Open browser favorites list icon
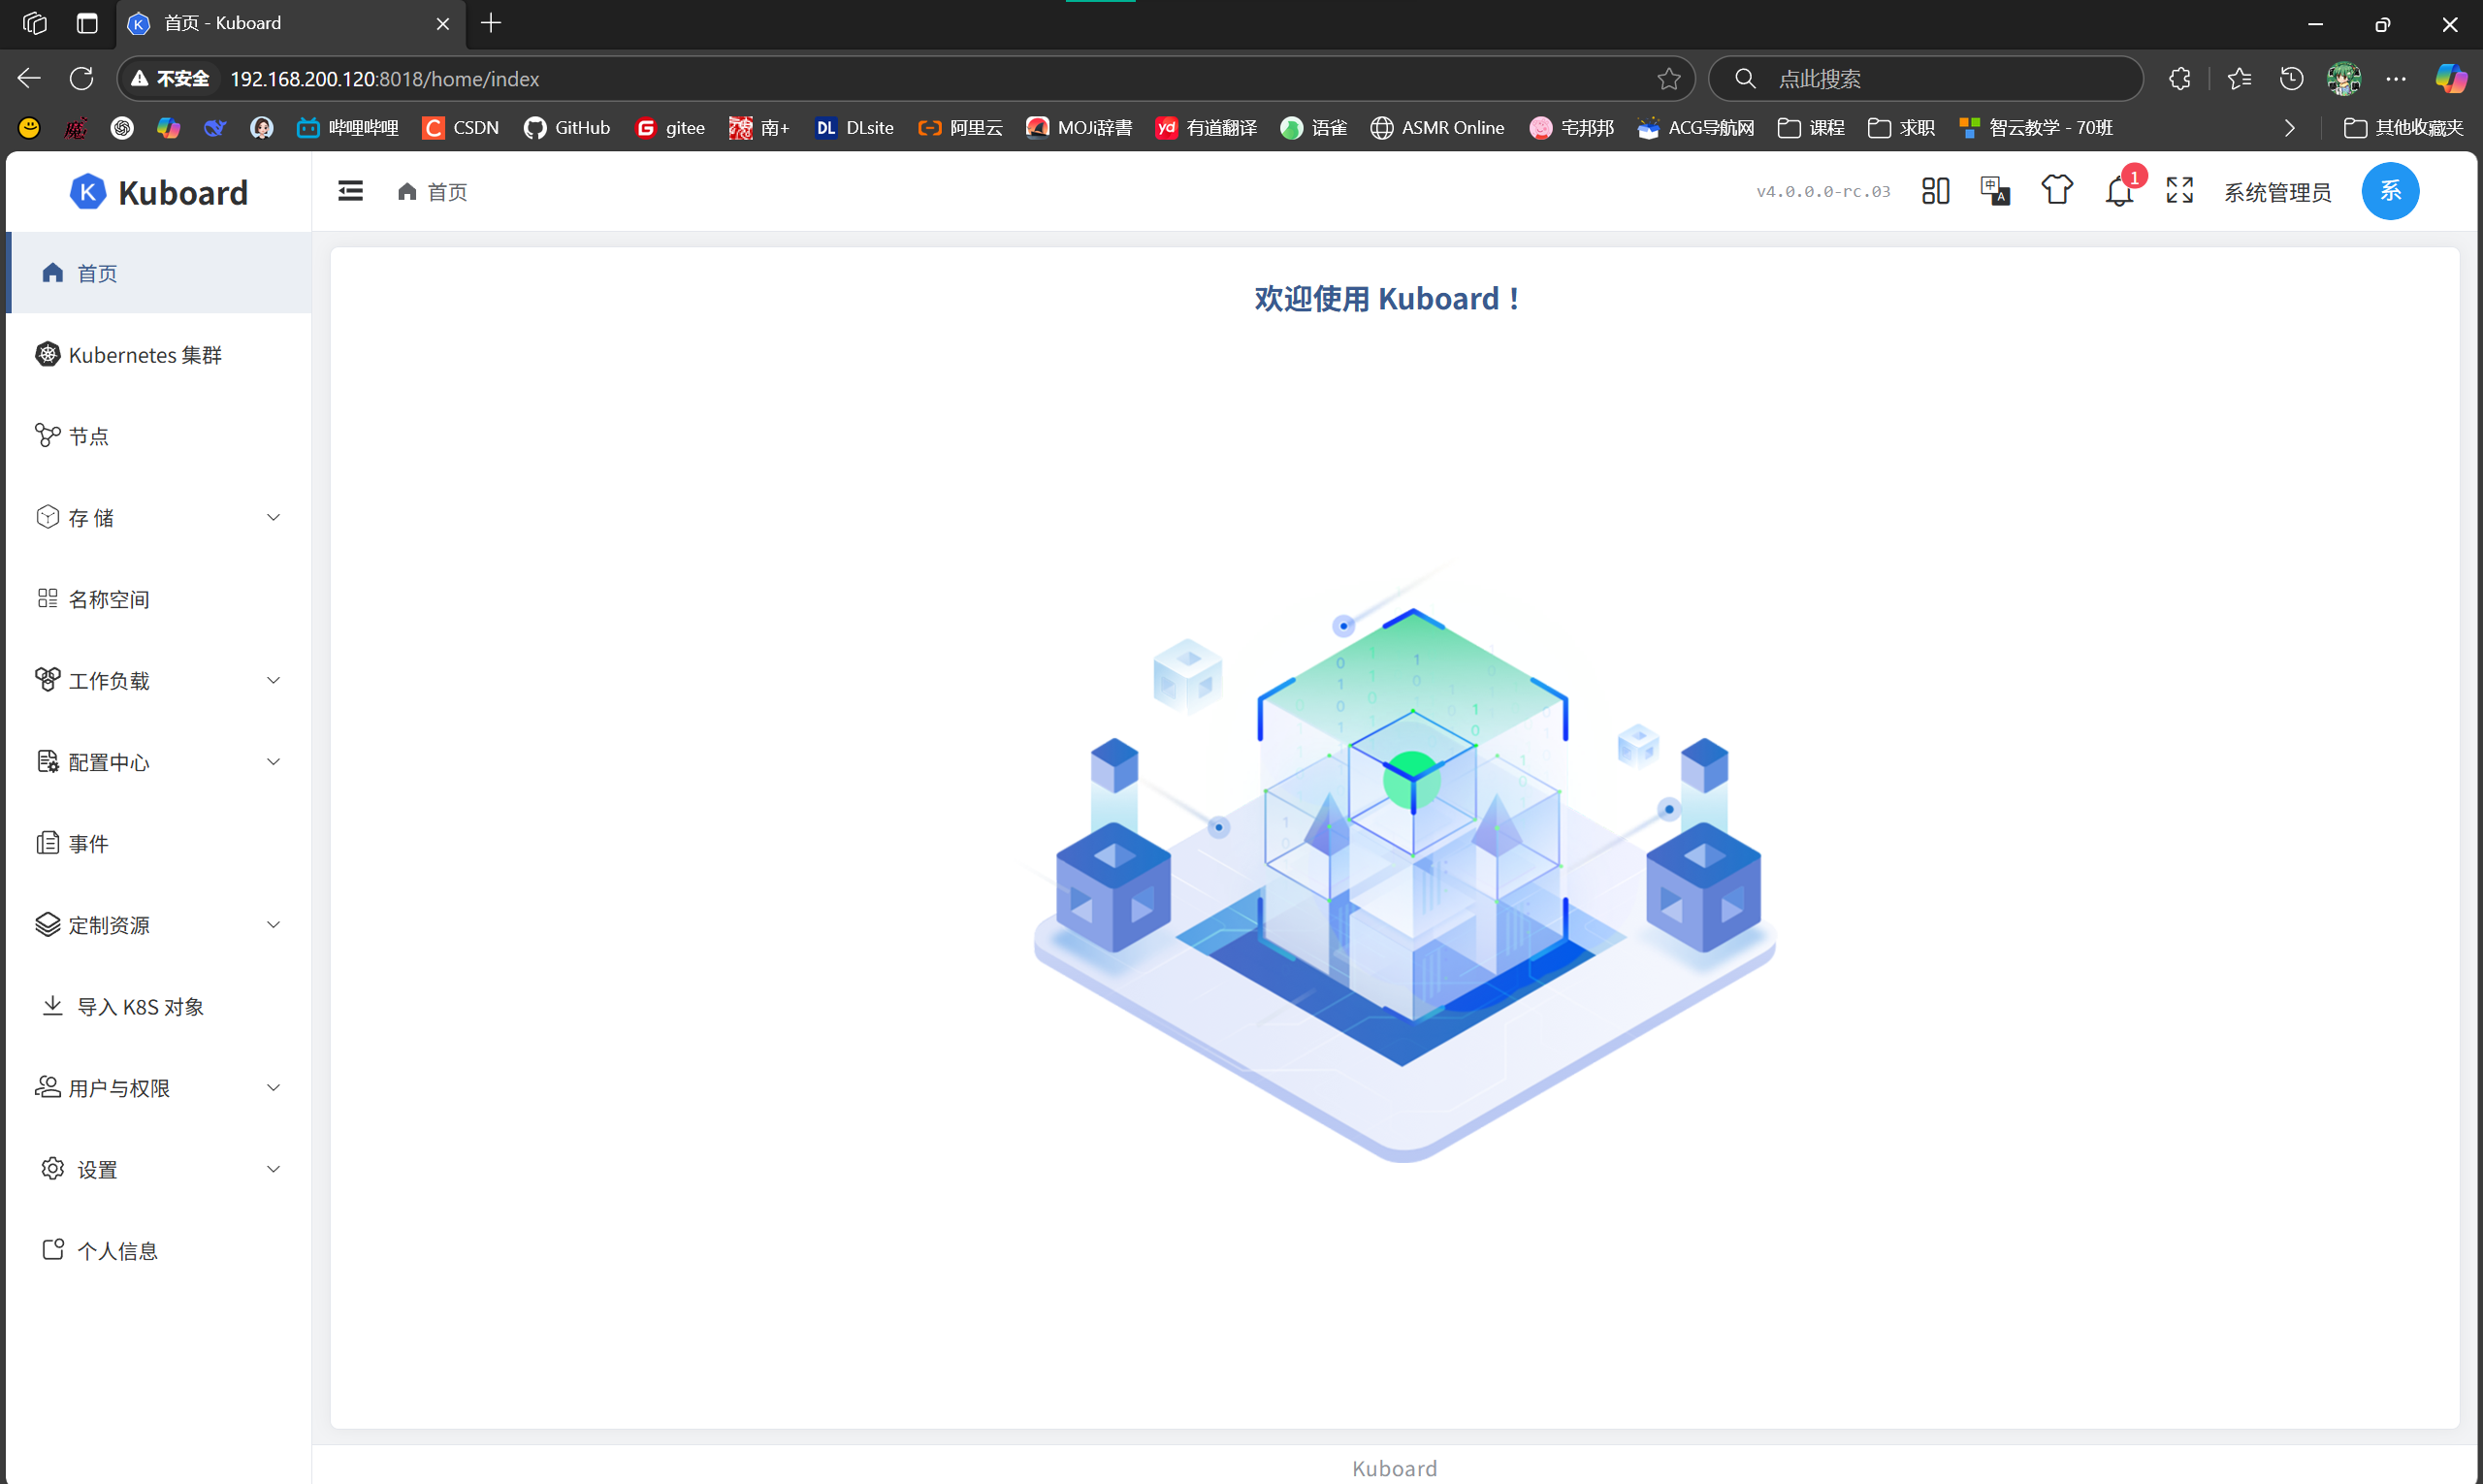Image resolution: width=2483 pixels, height=1484 pixels. coord(2239,78)
